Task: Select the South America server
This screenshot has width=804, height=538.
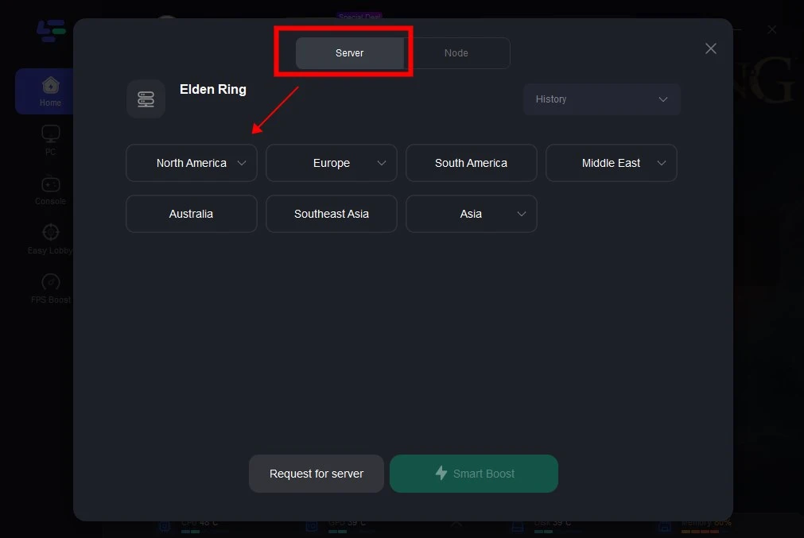Action: tap(471, 163)
